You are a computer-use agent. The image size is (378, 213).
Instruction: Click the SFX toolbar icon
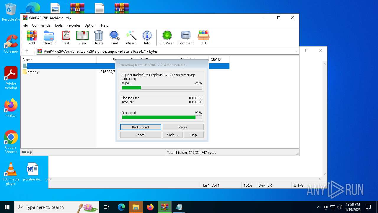coord(203,38)
